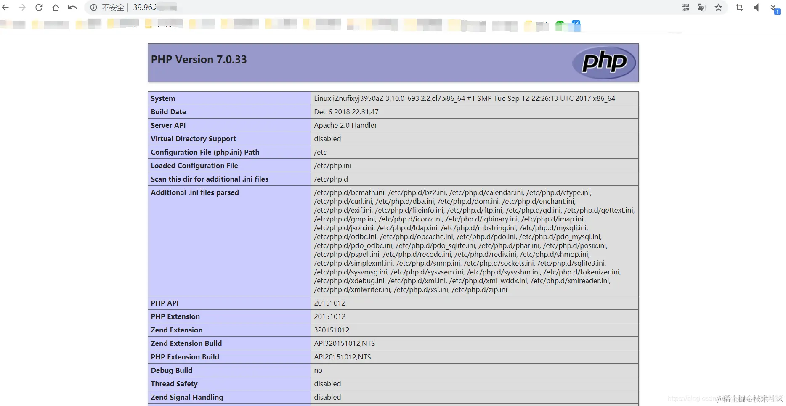
Task: Click the PHP Extension Build label
Action: [185, 357]
